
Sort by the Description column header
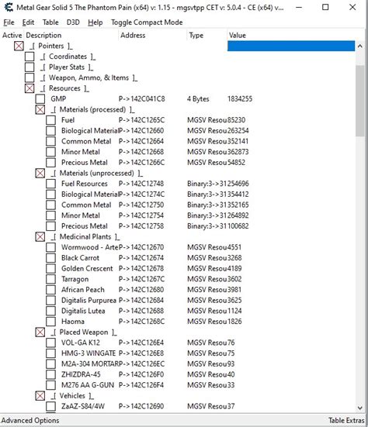43,36
